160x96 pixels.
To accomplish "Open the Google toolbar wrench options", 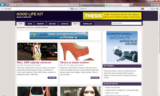I will click(x=157, y=9).
